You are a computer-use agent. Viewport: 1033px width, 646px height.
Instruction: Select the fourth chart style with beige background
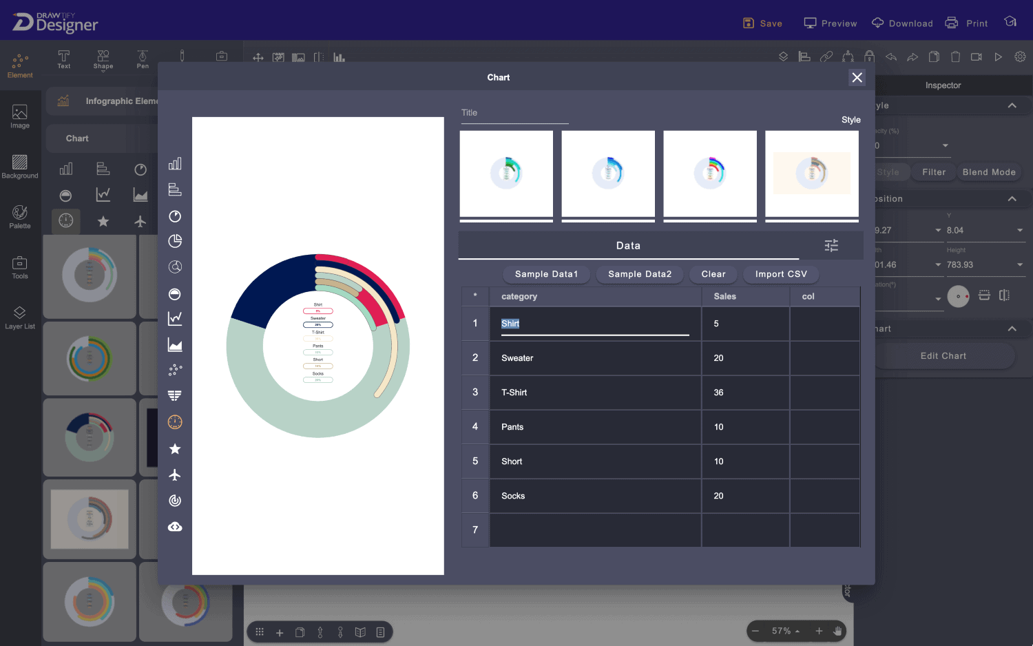coord(811,174)
